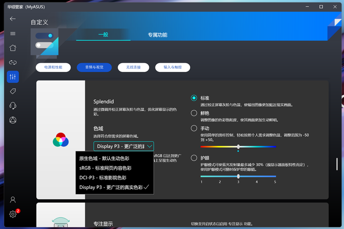Choose Display P3 - 更广泛的真实色彩 option
The height and width of the screenshot is (229, 344).
(x=114, y=187)
